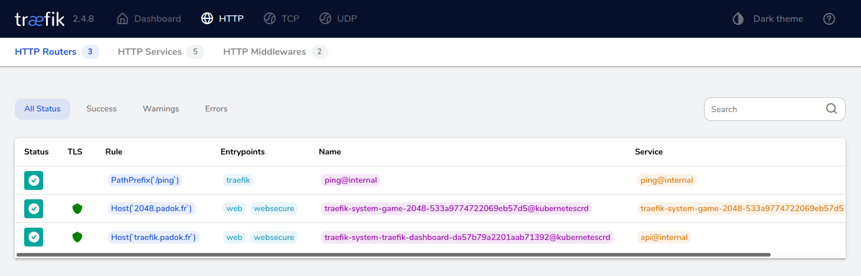Click the Host(`traefik.padok.fr`) rule
The image size is (861, 276).
click(x=155, y=237)
